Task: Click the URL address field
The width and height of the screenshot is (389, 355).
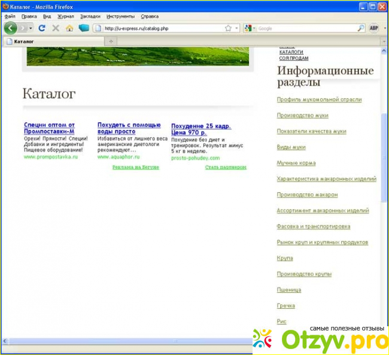Action: click(x=162, y=28)
